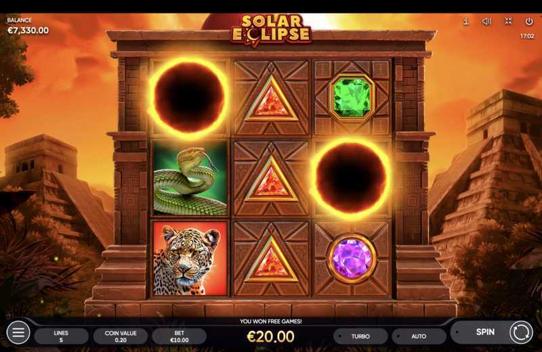Toggle Turbo mode on
This screenshot has height=352, width=542.
(x=360, y=336)
